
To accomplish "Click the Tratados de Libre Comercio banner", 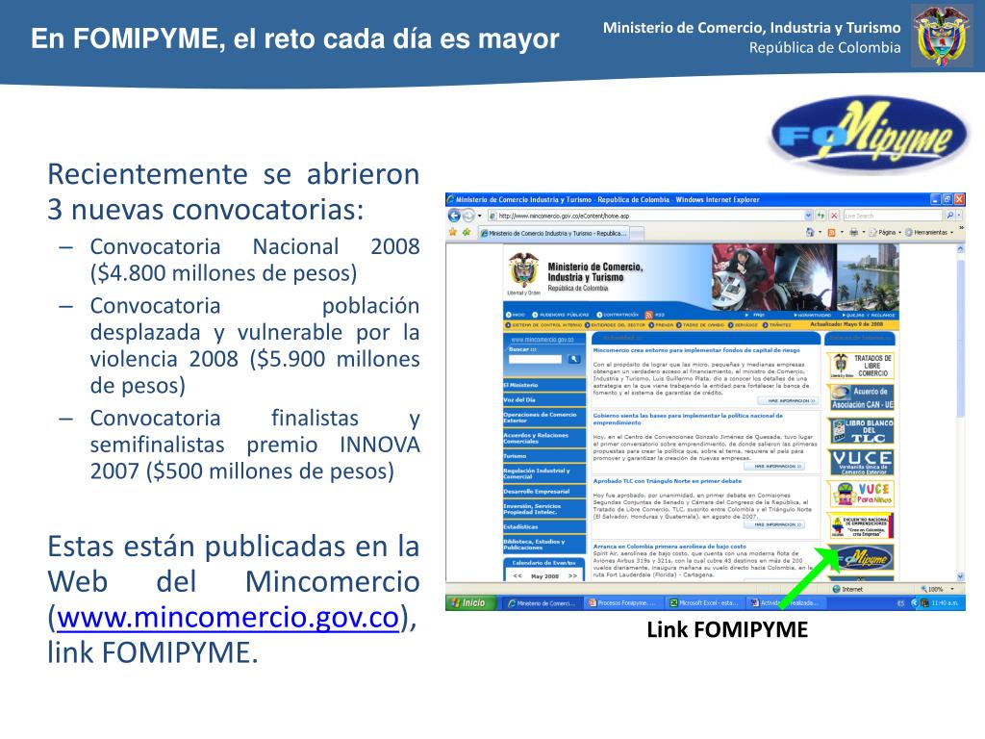I will (x=861, y=365).
